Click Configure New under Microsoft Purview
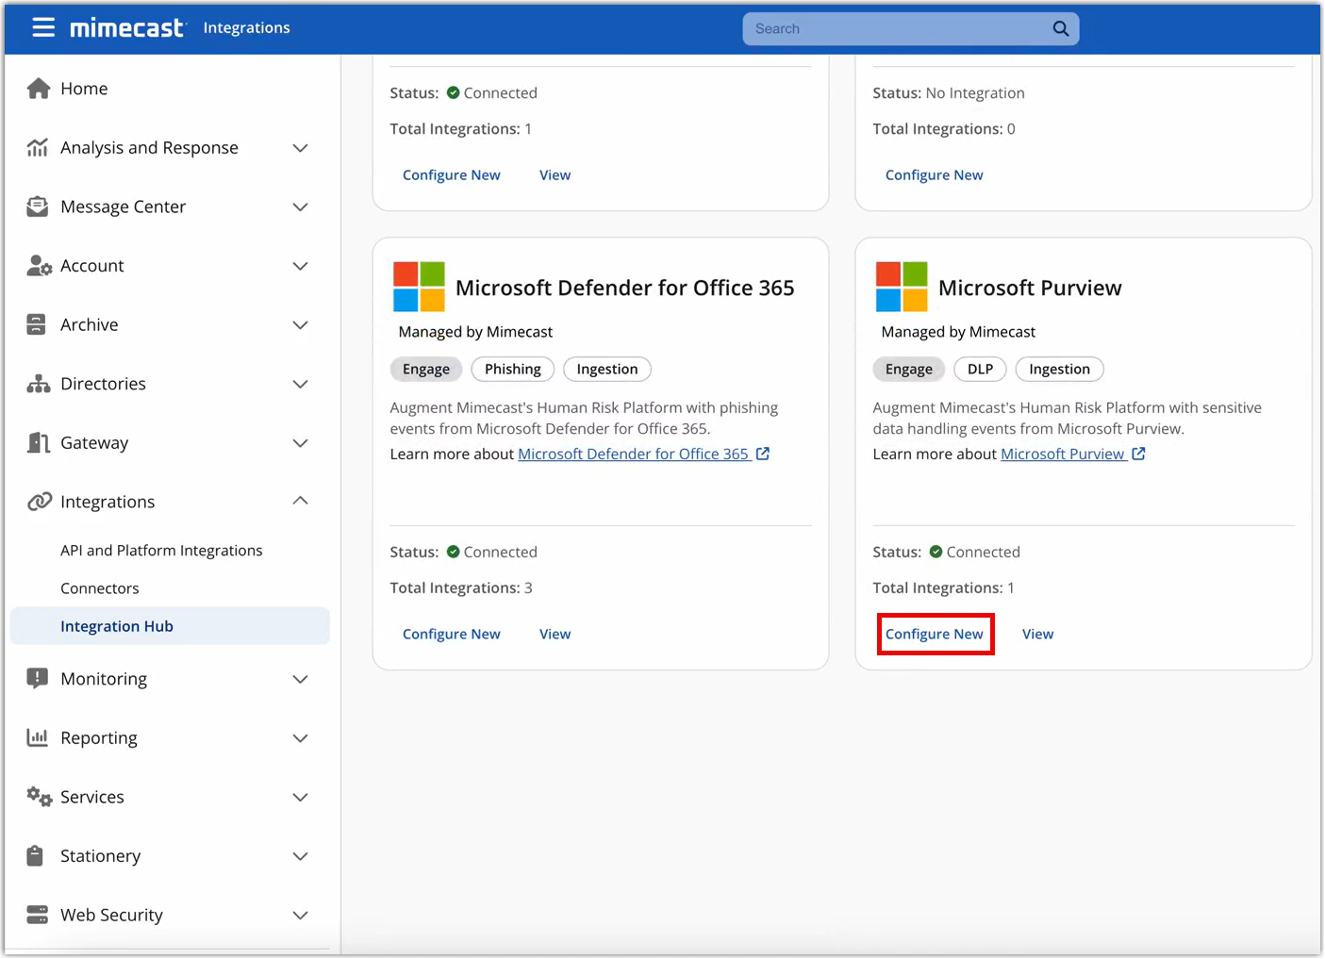The height and width of the screenshot is (959, 1325). pyautogui.click(x=934, y=633)
